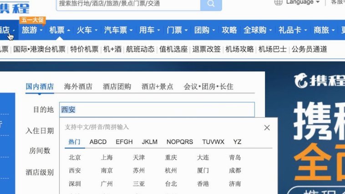Open 机场巴士 submenu link
The height and width of the screenshot is (194, 345).
tap(272, 49)
